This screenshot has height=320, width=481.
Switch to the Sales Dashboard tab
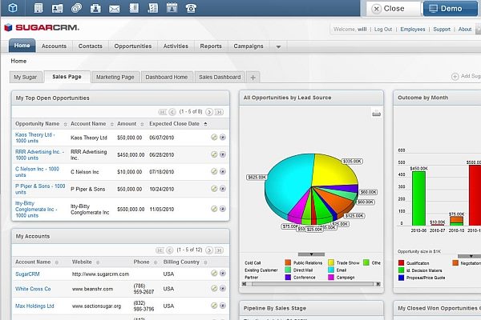click(220, 77)
